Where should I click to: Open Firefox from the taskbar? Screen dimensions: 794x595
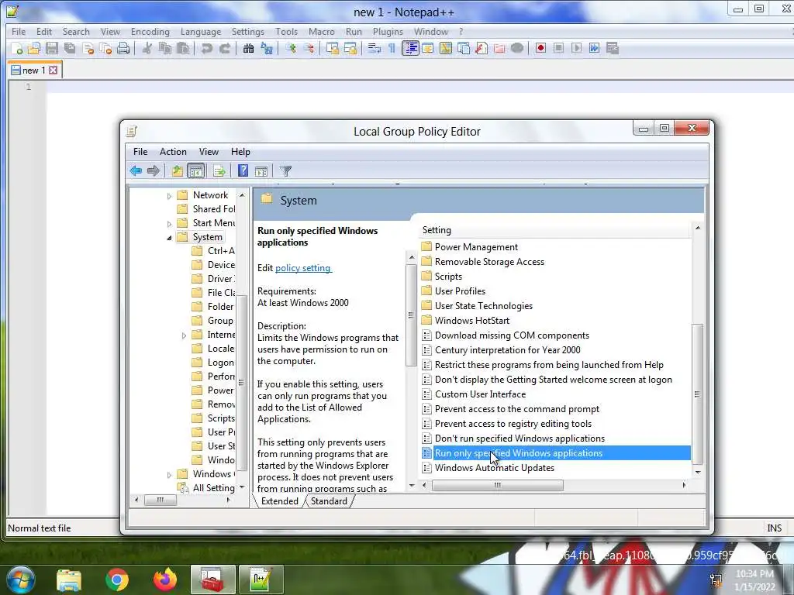click(x=165, y=580)
